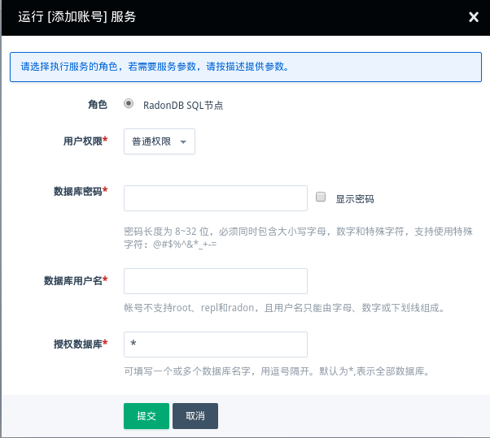This screenshot has height=438, width=490.
Task: Click into the 授权数据库 field containing asterisk
Action: [215, 345]
